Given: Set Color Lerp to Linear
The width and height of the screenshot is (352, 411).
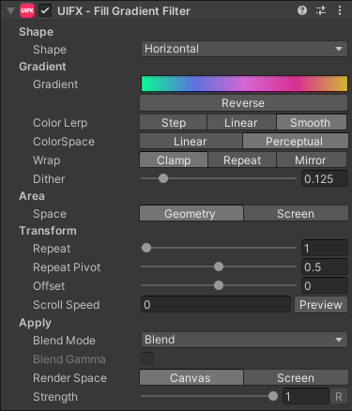Looking at the screenshot, I should point(241,122).
